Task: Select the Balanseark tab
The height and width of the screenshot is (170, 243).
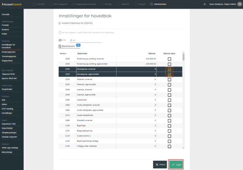Action: pyautogui.click(x=68, y=46)
